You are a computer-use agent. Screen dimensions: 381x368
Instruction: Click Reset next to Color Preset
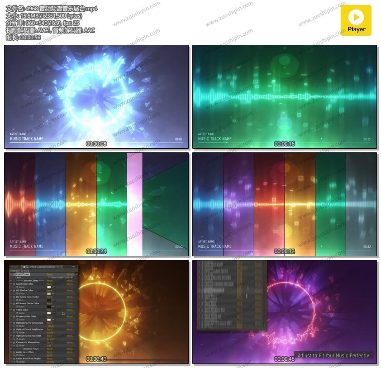tap(49, 274)
